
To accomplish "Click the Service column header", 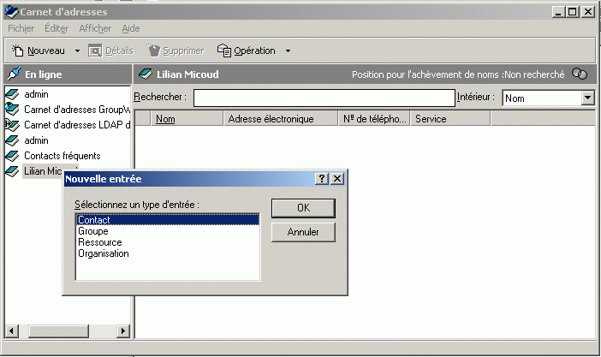I will click(x=450, y=119).
